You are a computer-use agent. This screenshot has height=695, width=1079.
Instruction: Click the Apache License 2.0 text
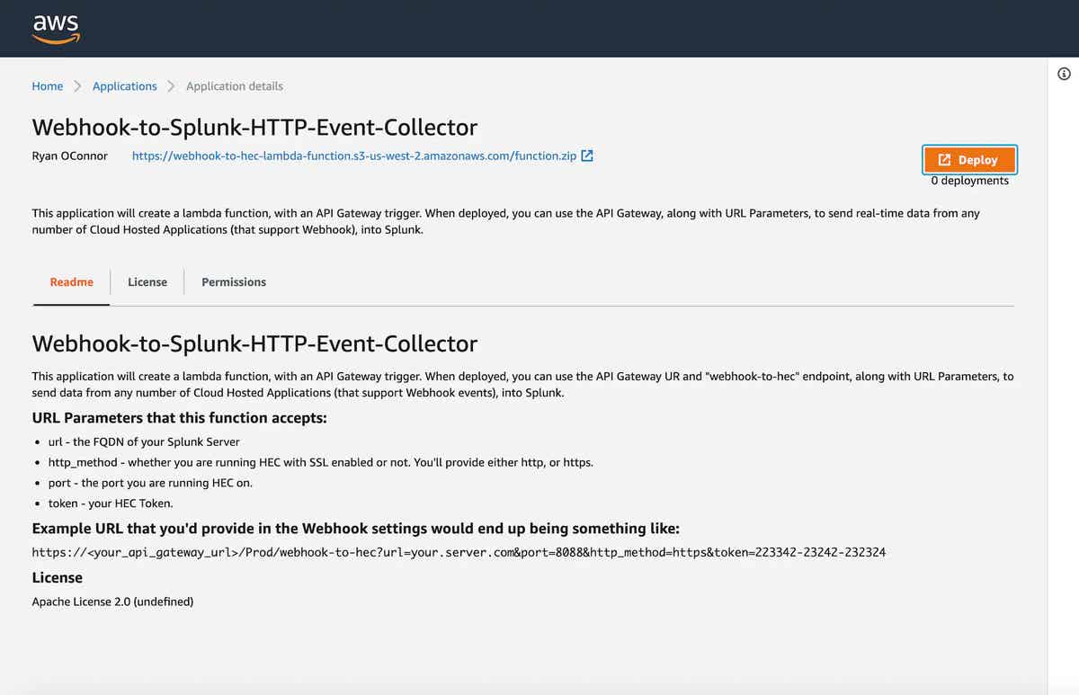click(112, 601)
